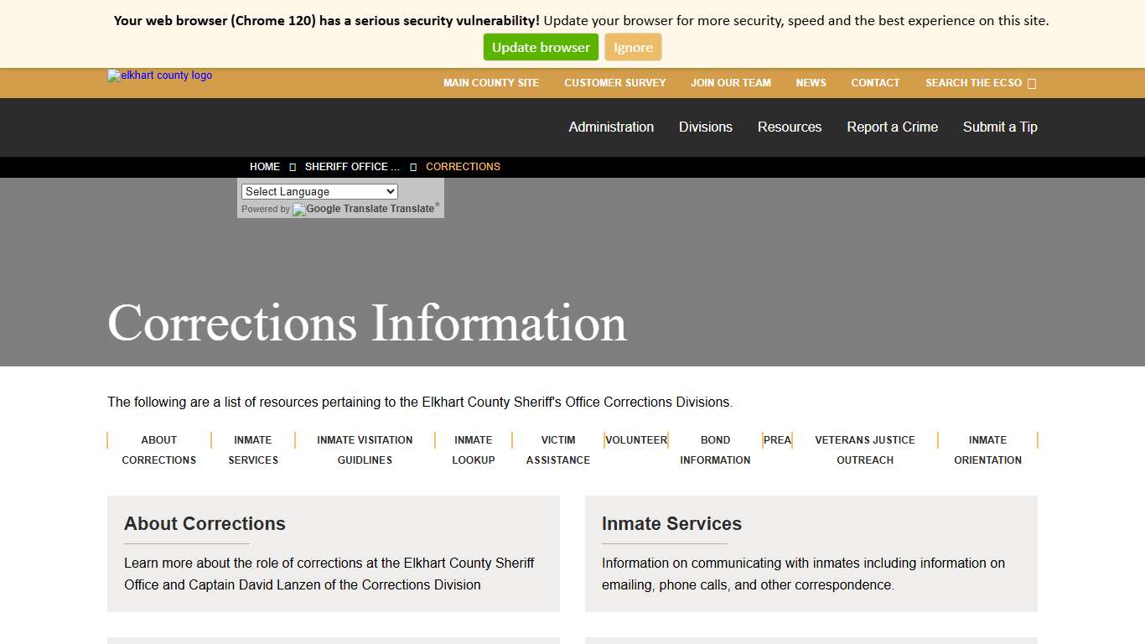Open the CONTACT page
1145x644 pixels.
tap(875, 83)
